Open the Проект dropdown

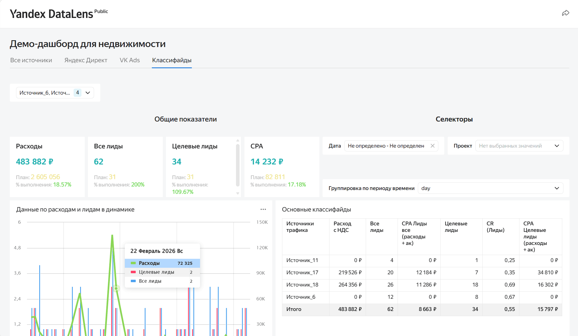click(x=519, y=146)
